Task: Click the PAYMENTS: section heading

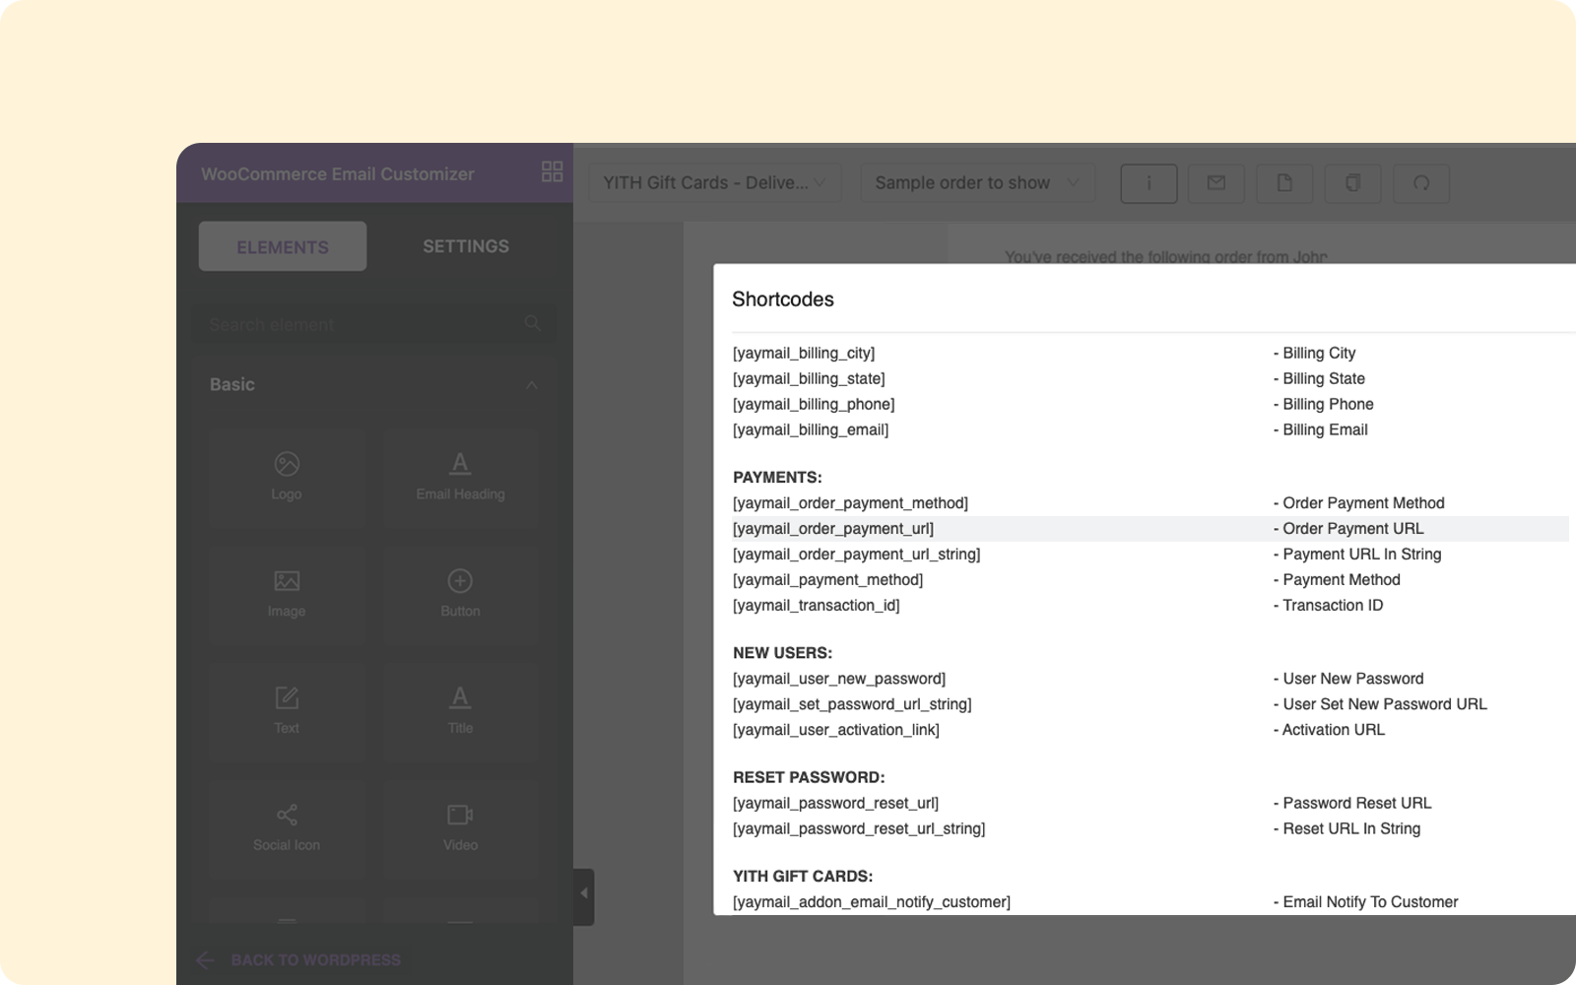Action: pos(777,477)
